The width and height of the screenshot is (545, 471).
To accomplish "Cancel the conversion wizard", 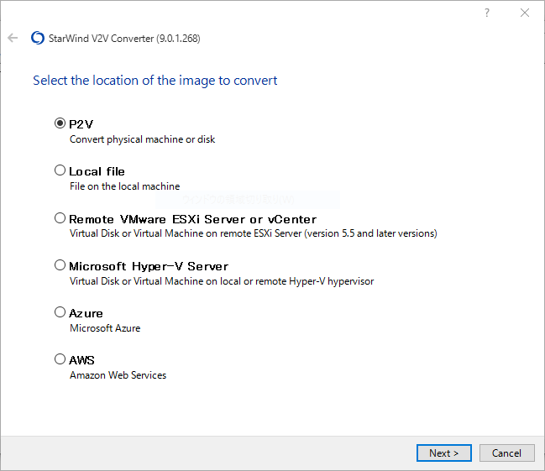I will pyautogui.click(x=506, y=453).
